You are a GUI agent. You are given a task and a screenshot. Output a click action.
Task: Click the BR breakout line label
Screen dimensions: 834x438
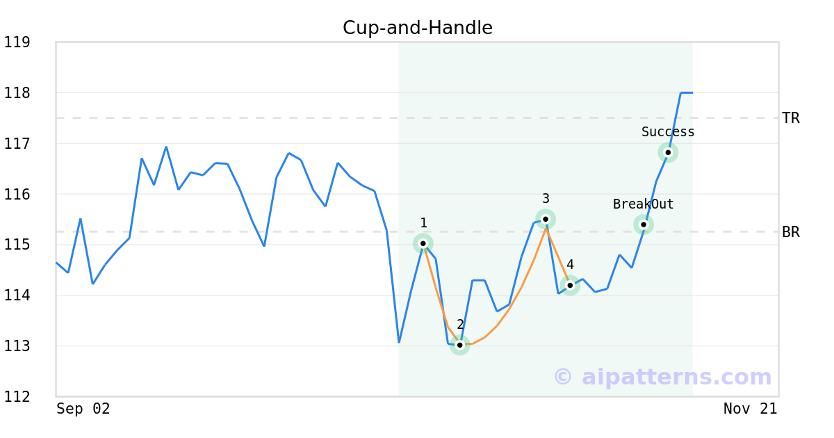coord(791,232)
